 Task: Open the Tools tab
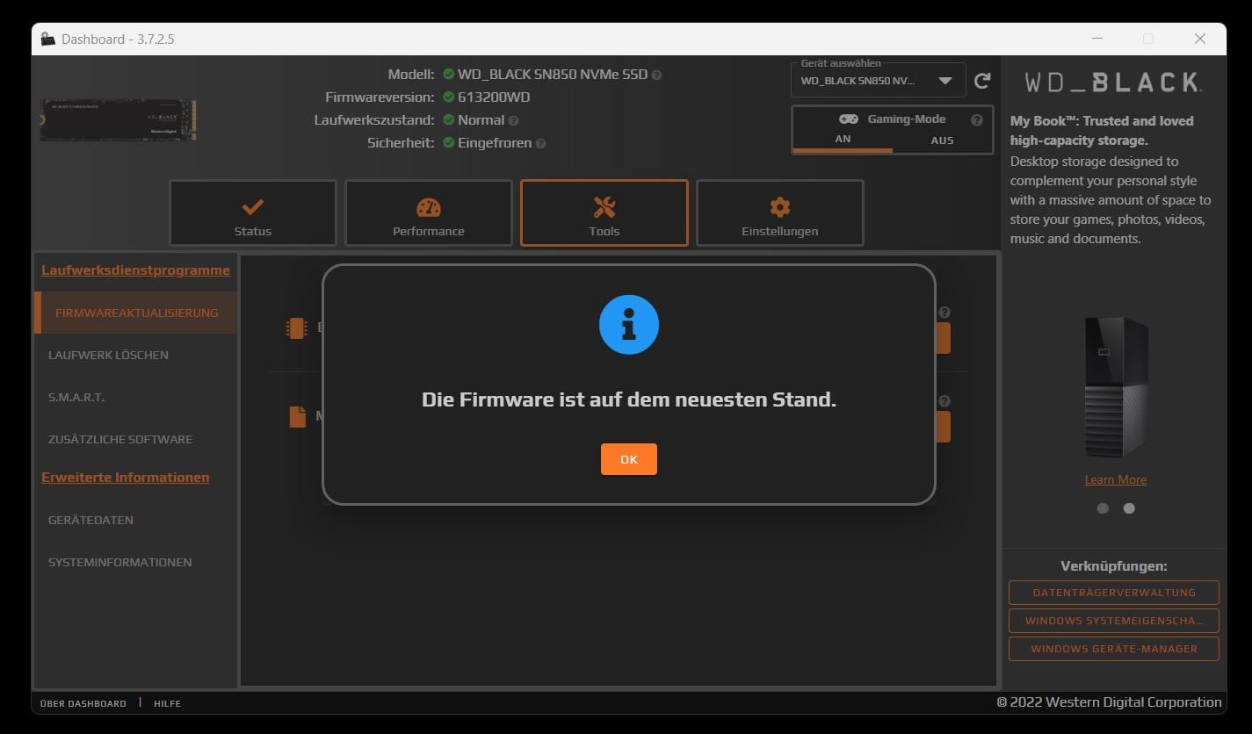(604, 213)
